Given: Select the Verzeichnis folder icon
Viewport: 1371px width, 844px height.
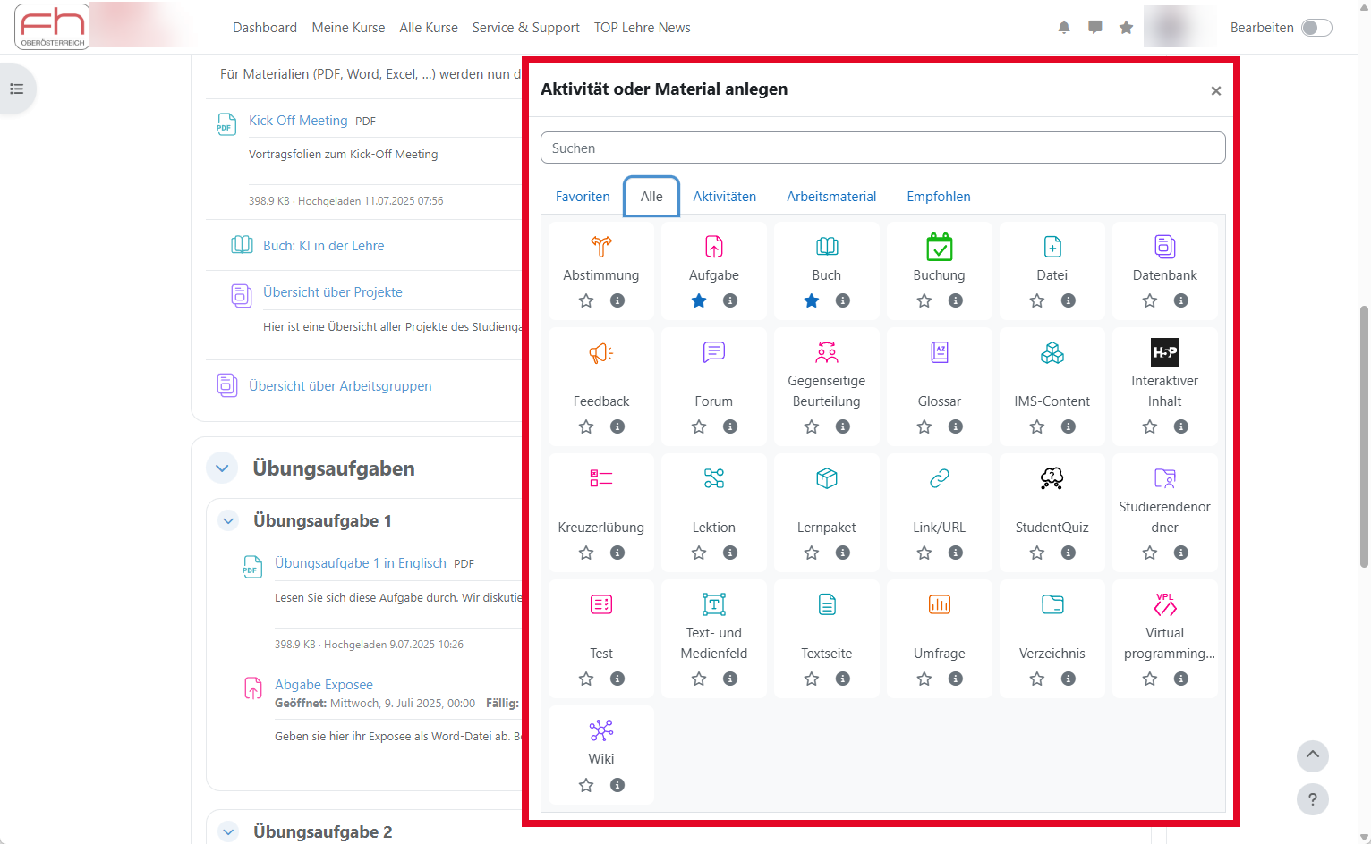Looking at the screenshot, I should 1052,604.
